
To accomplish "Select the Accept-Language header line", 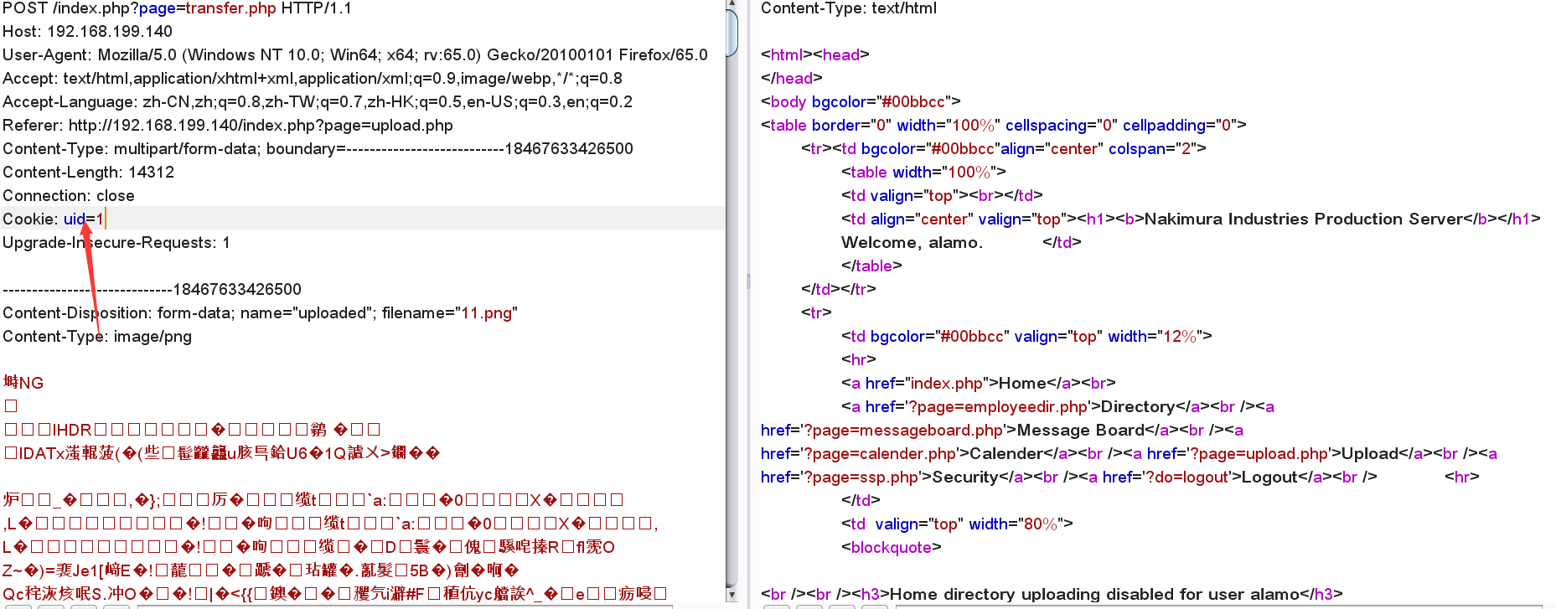I will pyautogui.click(x=318, y=102).
